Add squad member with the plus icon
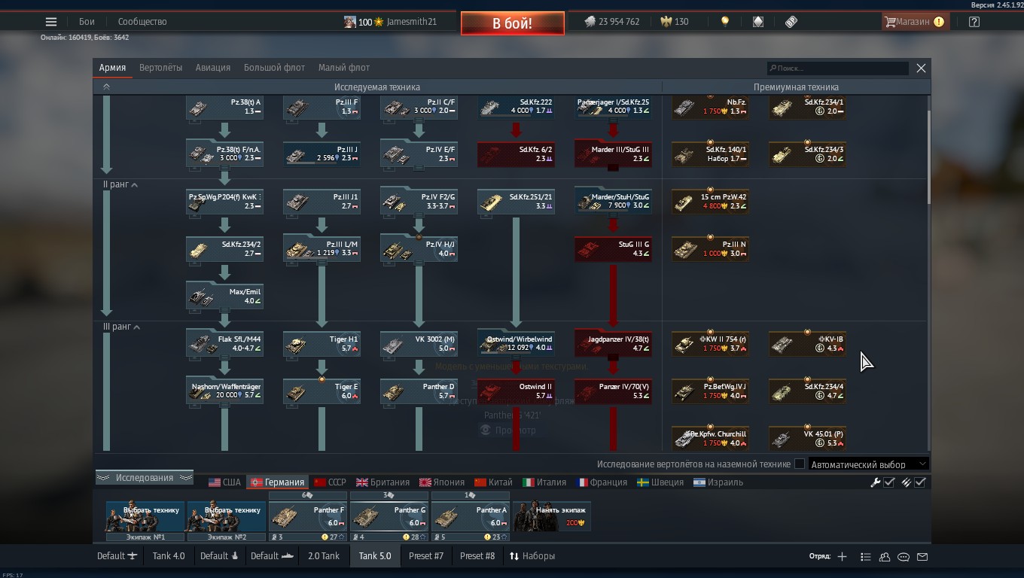Viewport: 1024px width, 578px height. (842, 556)
